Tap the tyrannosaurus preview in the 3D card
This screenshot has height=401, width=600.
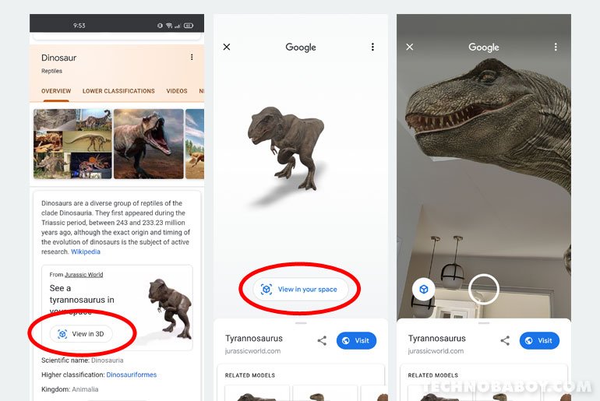pyautogui.click(x=169, y=310)
